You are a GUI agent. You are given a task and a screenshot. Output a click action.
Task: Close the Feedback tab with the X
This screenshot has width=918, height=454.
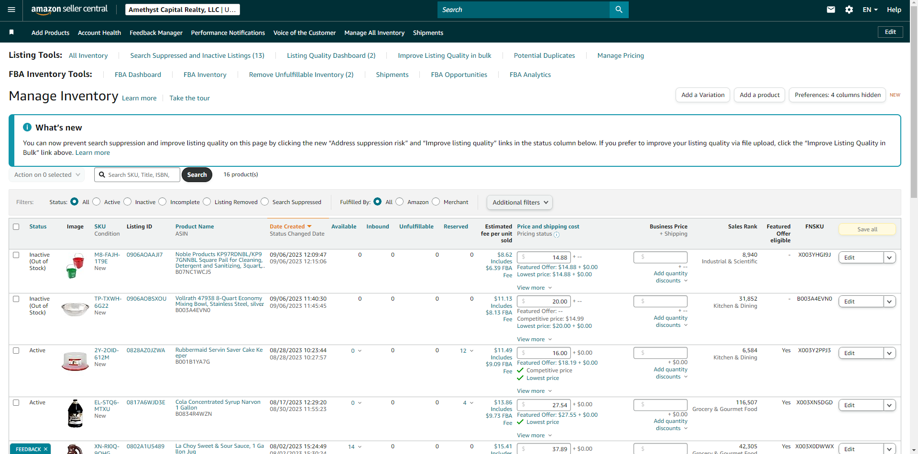(x=46, y=449)
